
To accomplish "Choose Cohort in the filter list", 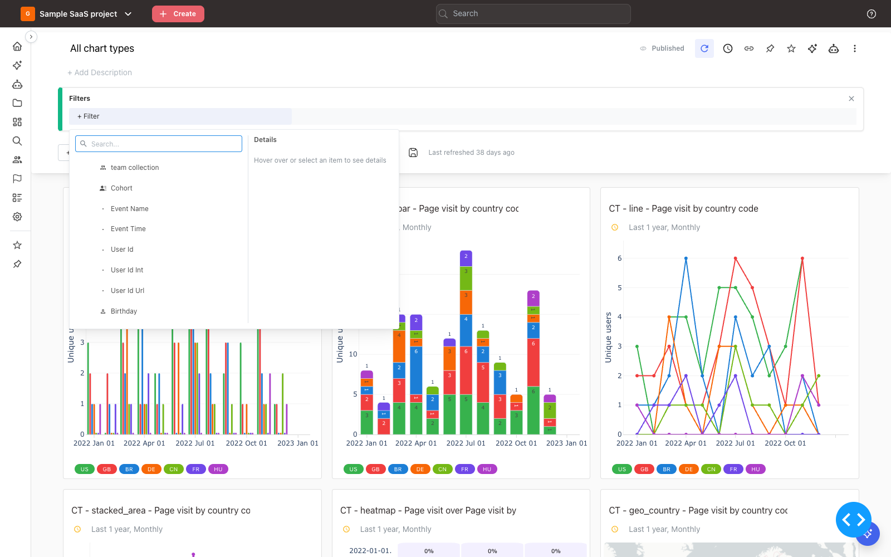I will point(121,188).
